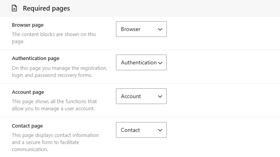Open the Browser page dropdown
280x157 pixels.
(x=141, y=29)
